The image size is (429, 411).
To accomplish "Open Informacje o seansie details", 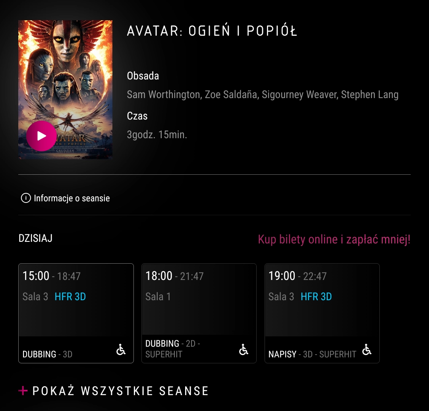I will click(x=71, y=198).
